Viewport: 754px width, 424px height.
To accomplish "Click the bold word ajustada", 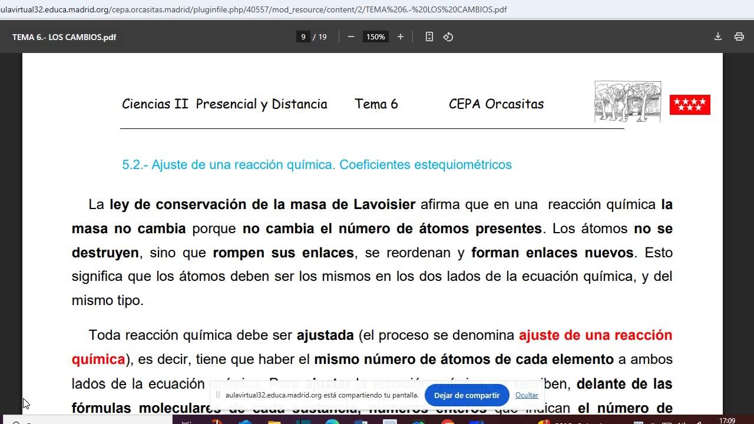I will pos(325,335).
